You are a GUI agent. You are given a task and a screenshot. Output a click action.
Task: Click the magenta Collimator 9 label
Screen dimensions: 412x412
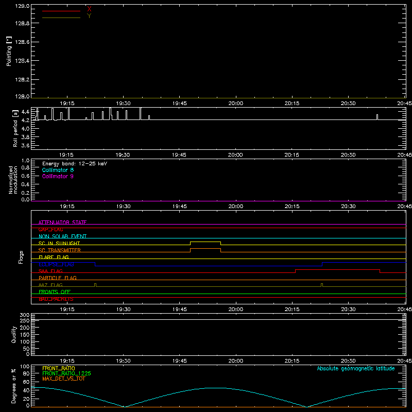coord(58,176)
